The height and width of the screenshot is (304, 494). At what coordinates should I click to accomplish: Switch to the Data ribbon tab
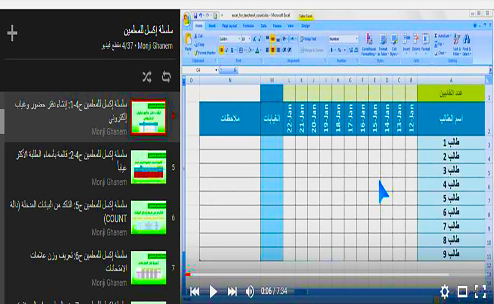click(x=263, y=26)
